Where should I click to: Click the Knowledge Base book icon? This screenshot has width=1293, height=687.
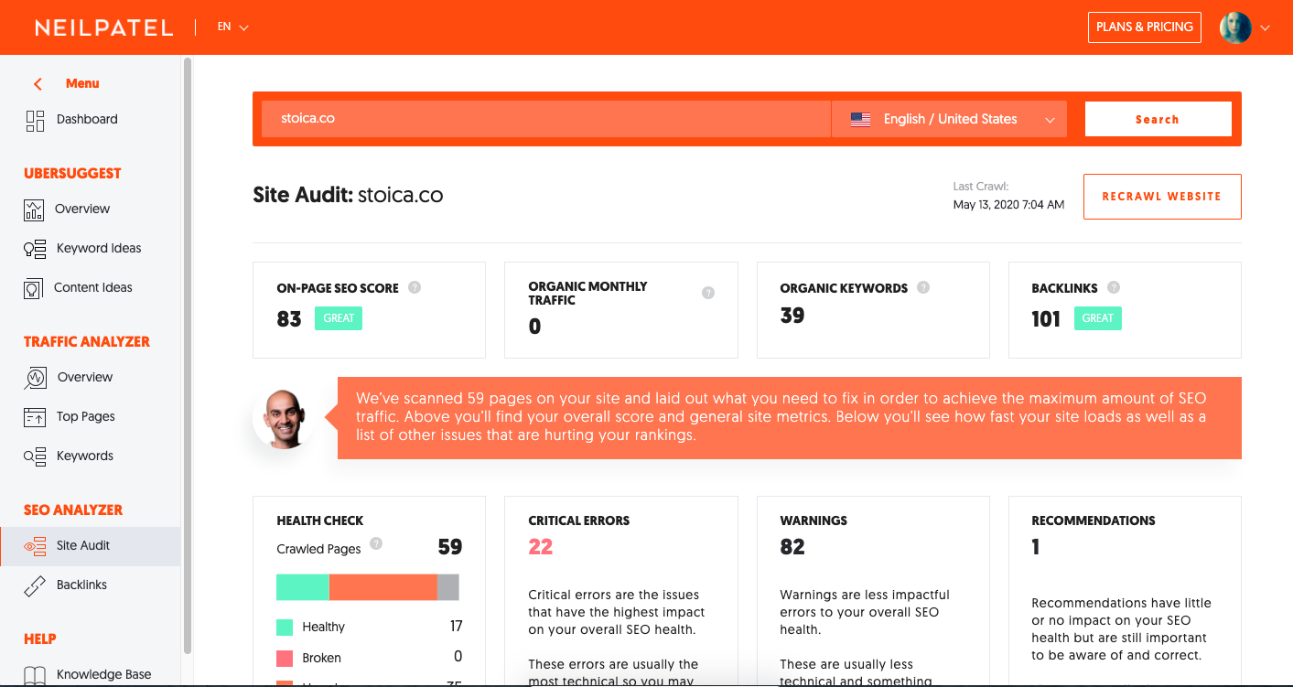tap(35, 676)
